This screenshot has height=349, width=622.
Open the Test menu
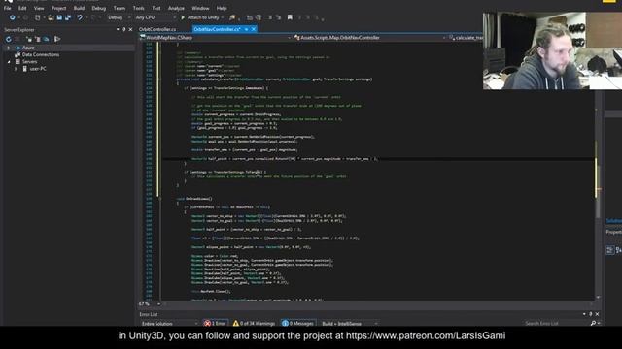[156, 8]
